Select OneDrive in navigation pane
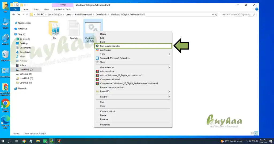The image size is (274, 144). point(22,29)
